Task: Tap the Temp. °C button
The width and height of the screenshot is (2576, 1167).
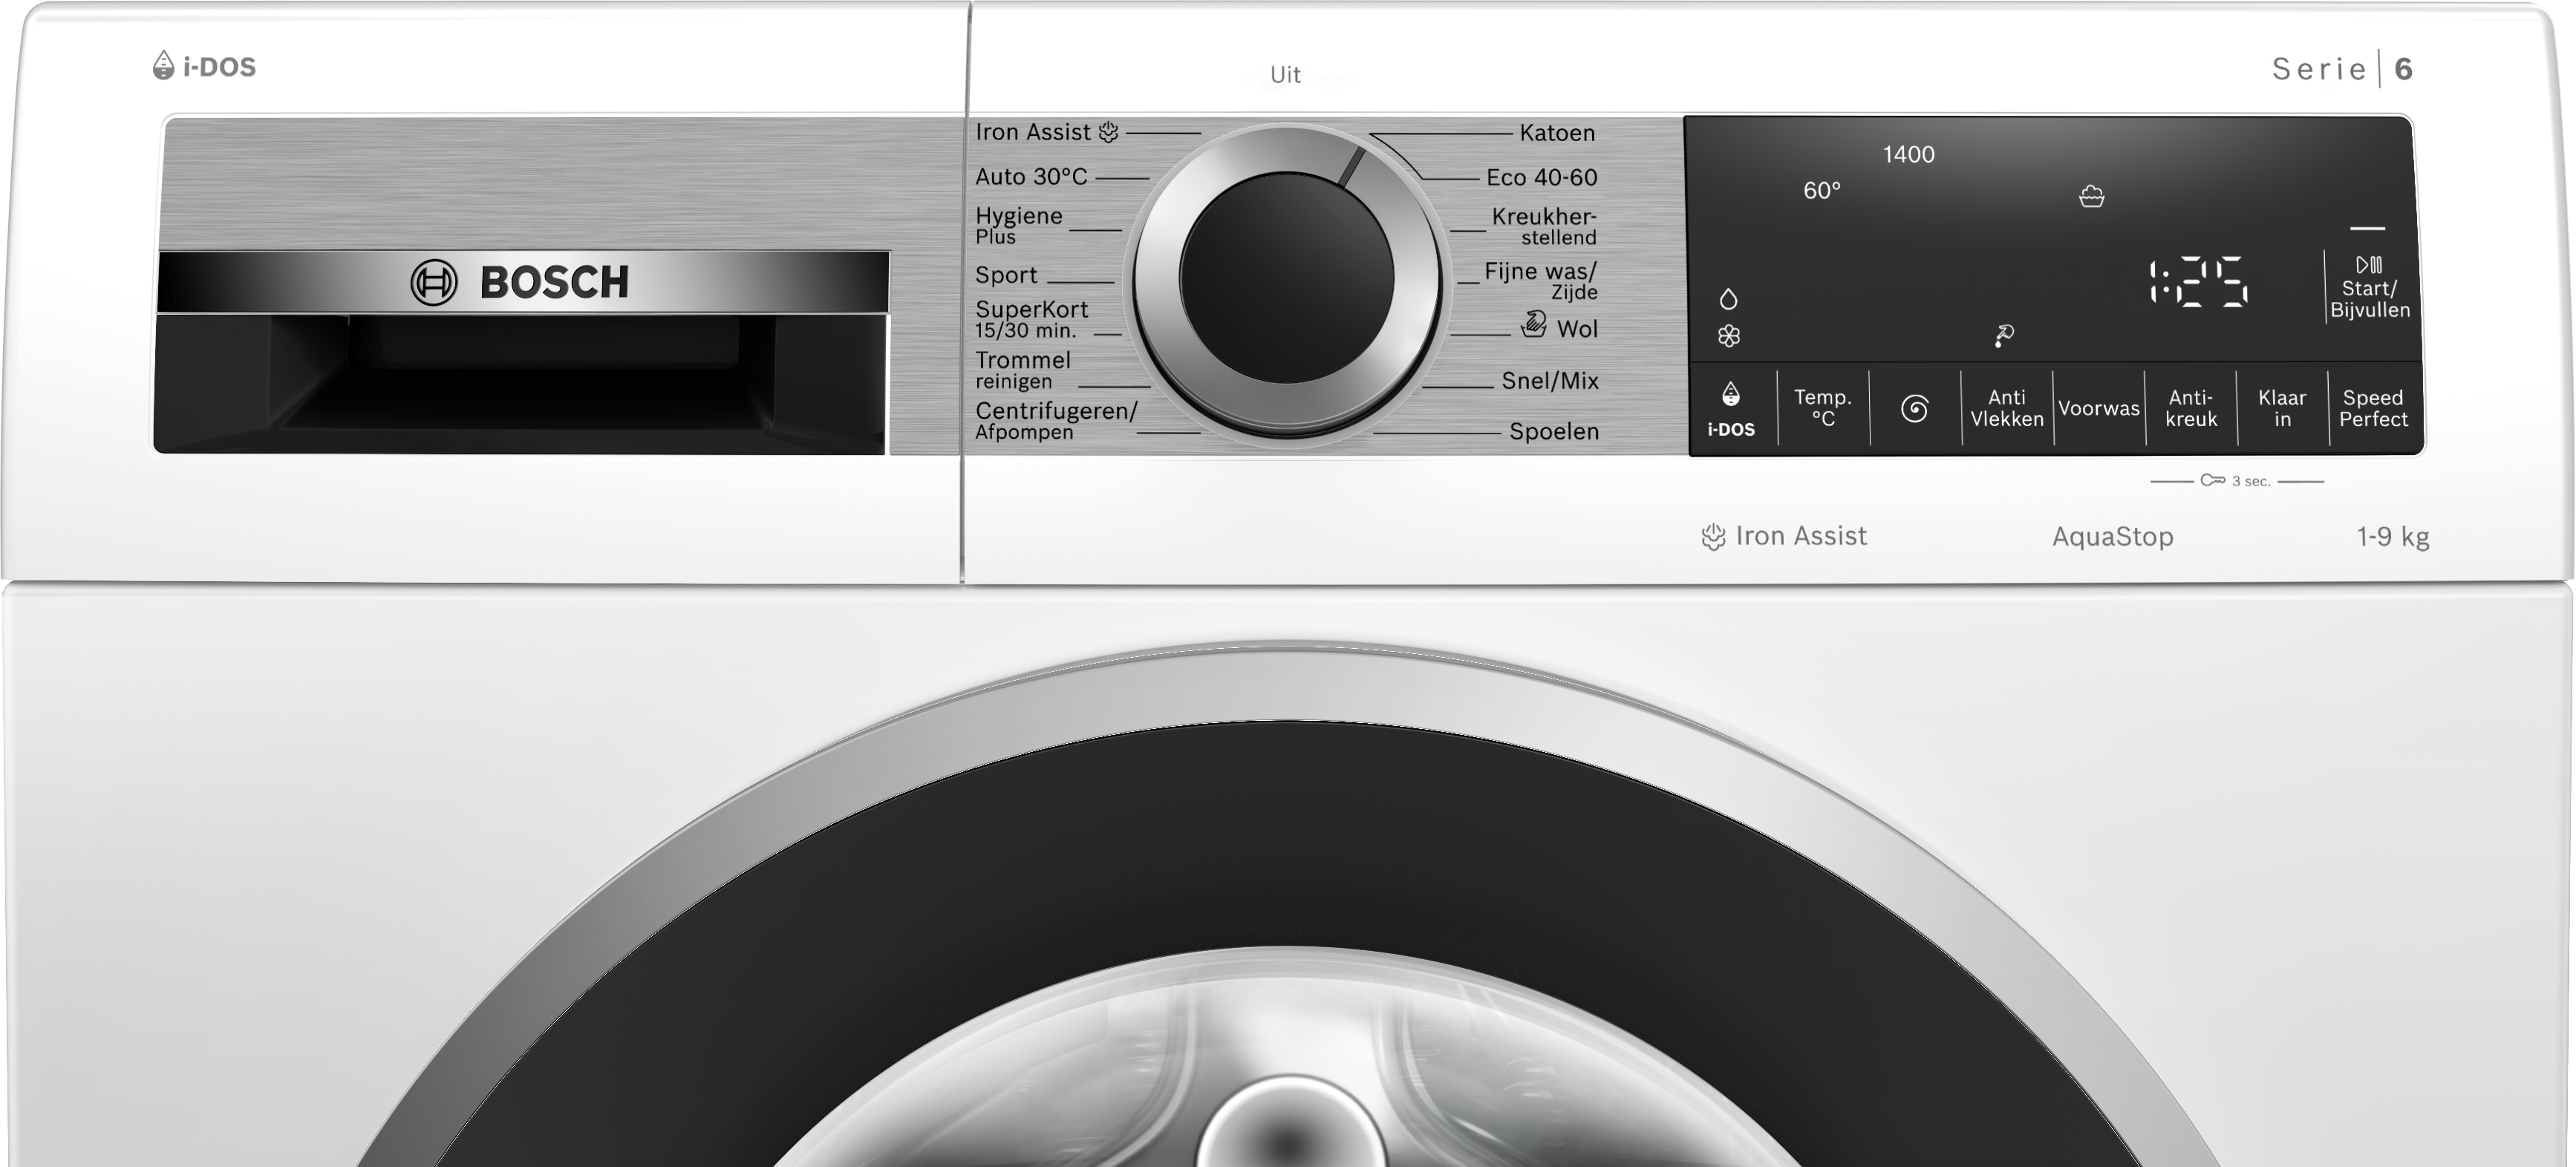Action: [x=1823, y=408]
